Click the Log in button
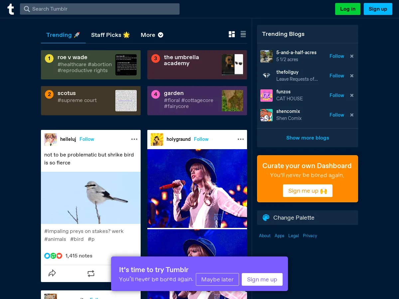Screen dimensions: 399x299 347,9
